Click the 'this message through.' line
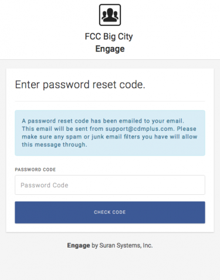220x280 pixels. coord(55,145)
